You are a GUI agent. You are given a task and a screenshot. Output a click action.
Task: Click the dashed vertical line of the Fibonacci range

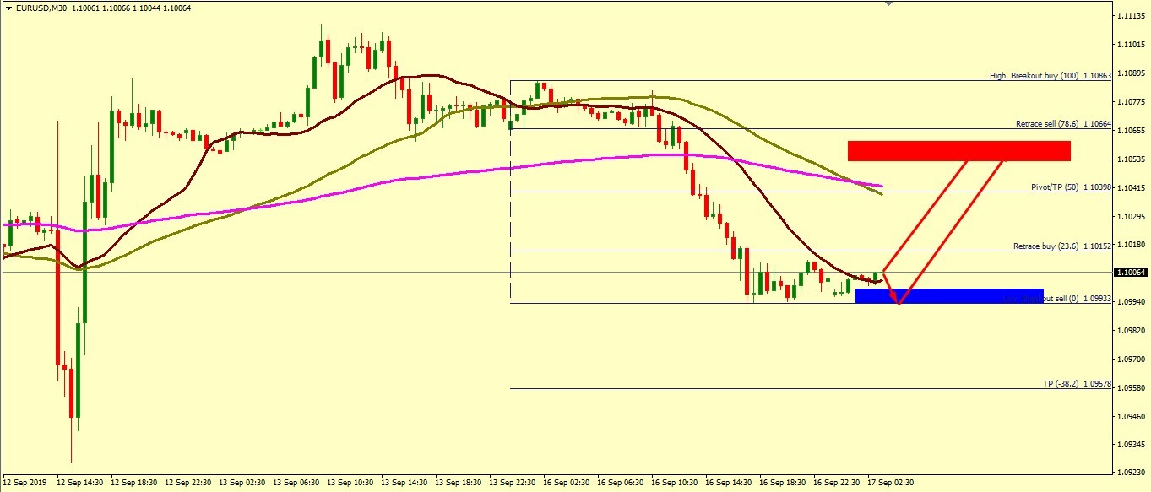pos(511,211)
